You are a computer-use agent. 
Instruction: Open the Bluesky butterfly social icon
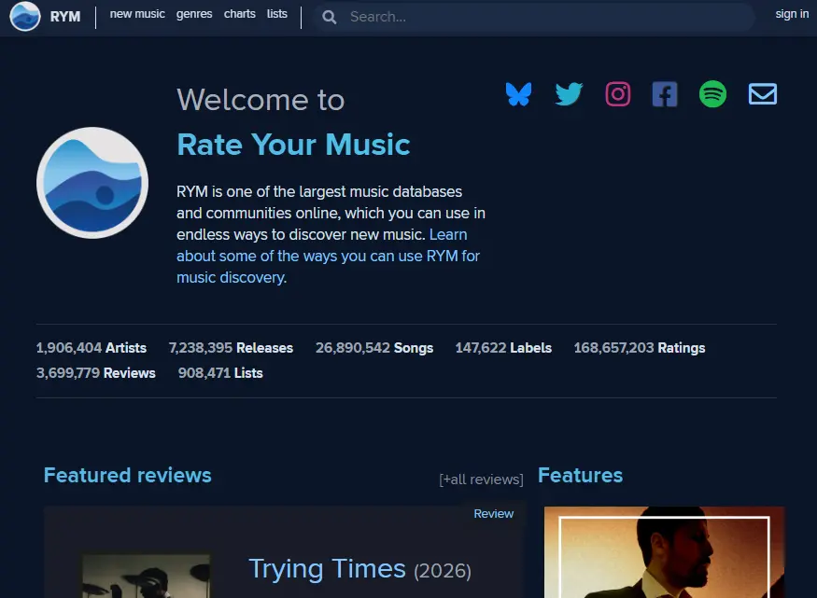[518, 94]
